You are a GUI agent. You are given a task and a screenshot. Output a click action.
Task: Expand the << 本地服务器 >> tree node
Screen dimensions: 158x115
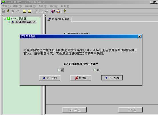point(9,22)
